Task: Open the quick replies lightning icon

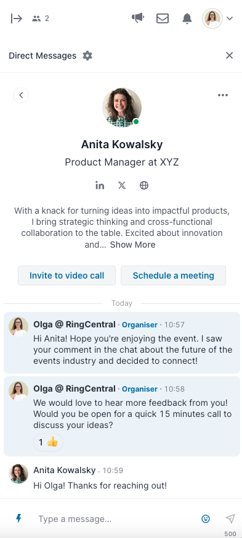Action: (x=19, y=518)
